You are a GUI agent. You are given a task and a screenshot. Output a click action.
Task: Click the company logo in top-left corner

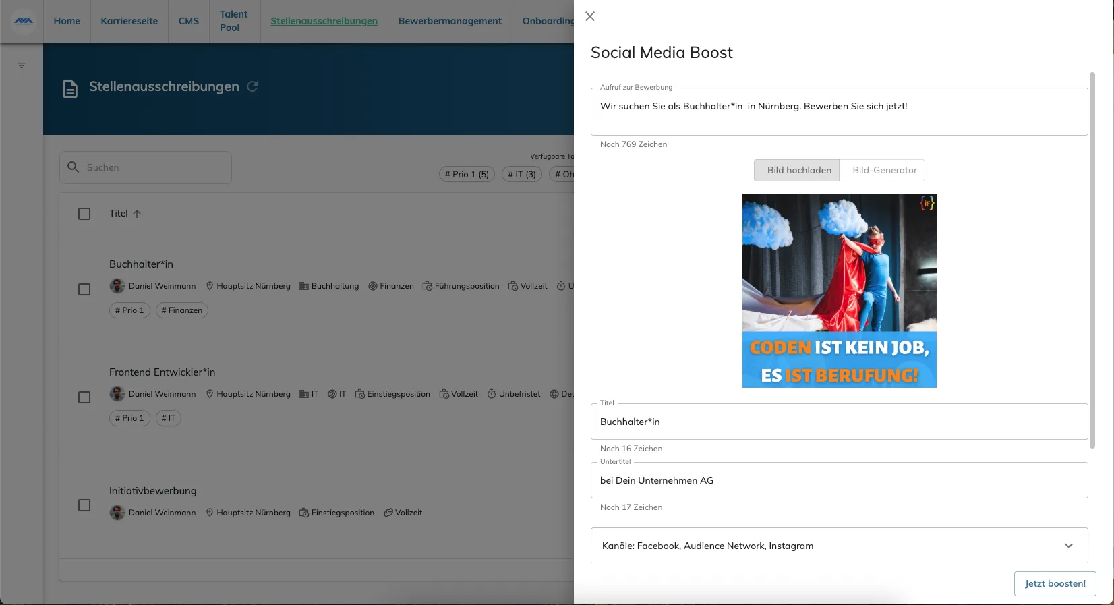(24, 21)
